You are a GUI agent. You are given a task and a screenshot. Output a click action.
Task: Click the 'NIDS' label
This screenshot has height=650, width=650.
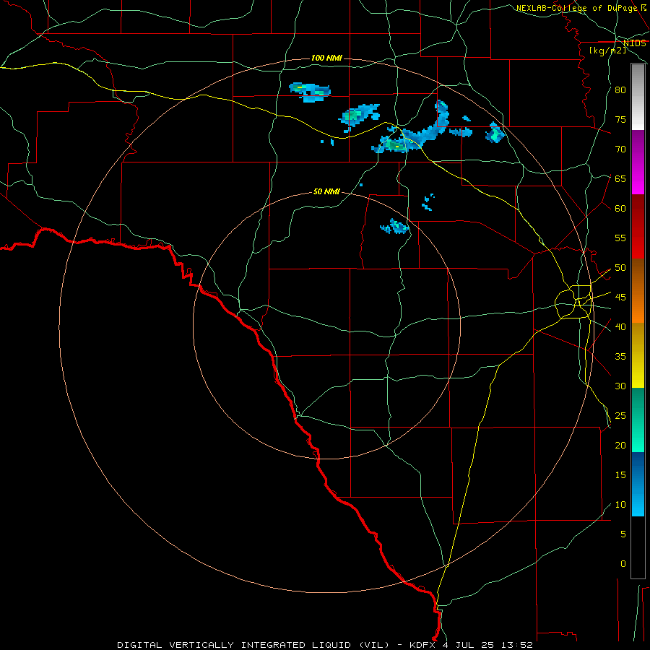coord(635,43)
